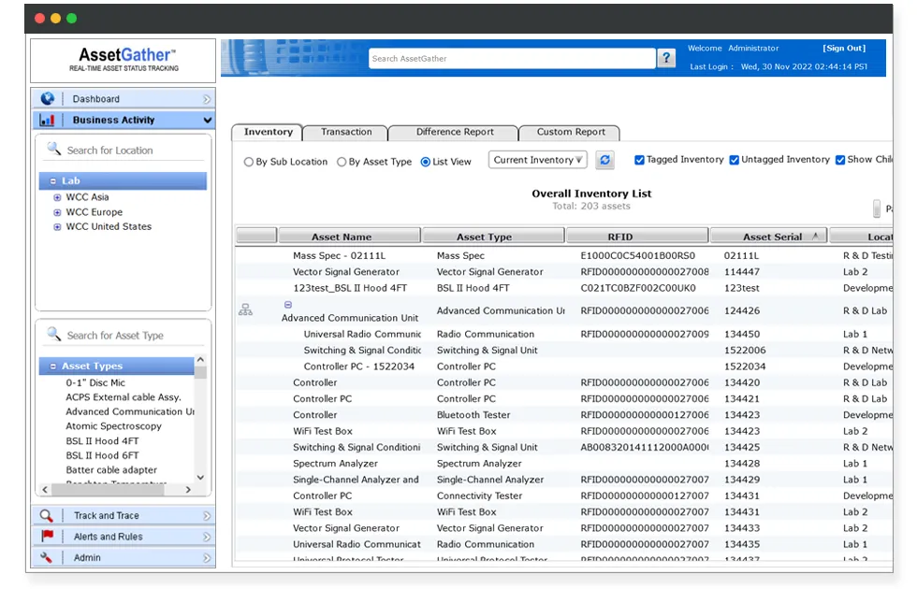Collapse the Advanced Communication Unit row children

click(x=288, y=305)
